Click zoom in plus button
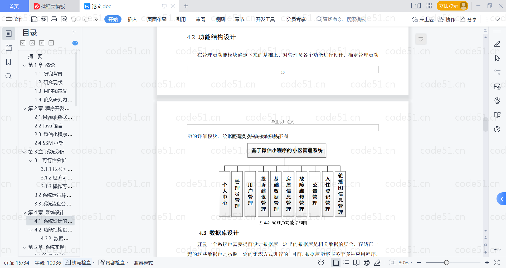The height and width of the screenshot is (268, 506). (487, 262)
